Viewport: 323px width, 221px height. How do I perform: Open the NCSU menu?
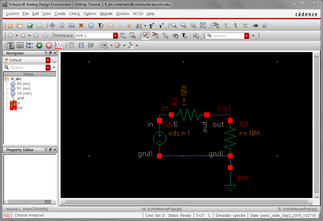pyautogui.click(x=138, y=14)
